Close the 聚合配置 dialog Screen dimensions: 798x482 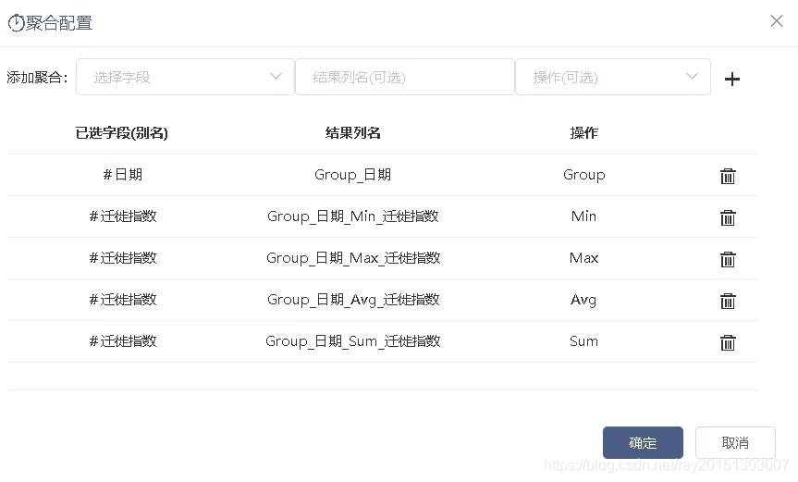777,21
